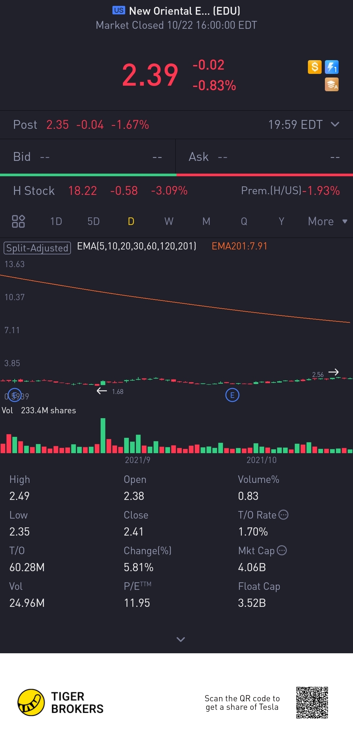This screenshot has height=752, width=353.
Task: Tap the 2021/9 date axis label
Action: 138,460
